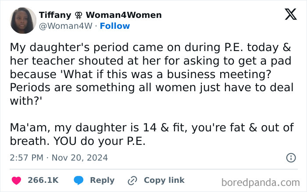Viewport: 307px width, 192px height.
Task: Click the blue reply bubble icon
Action: point(79,180)
